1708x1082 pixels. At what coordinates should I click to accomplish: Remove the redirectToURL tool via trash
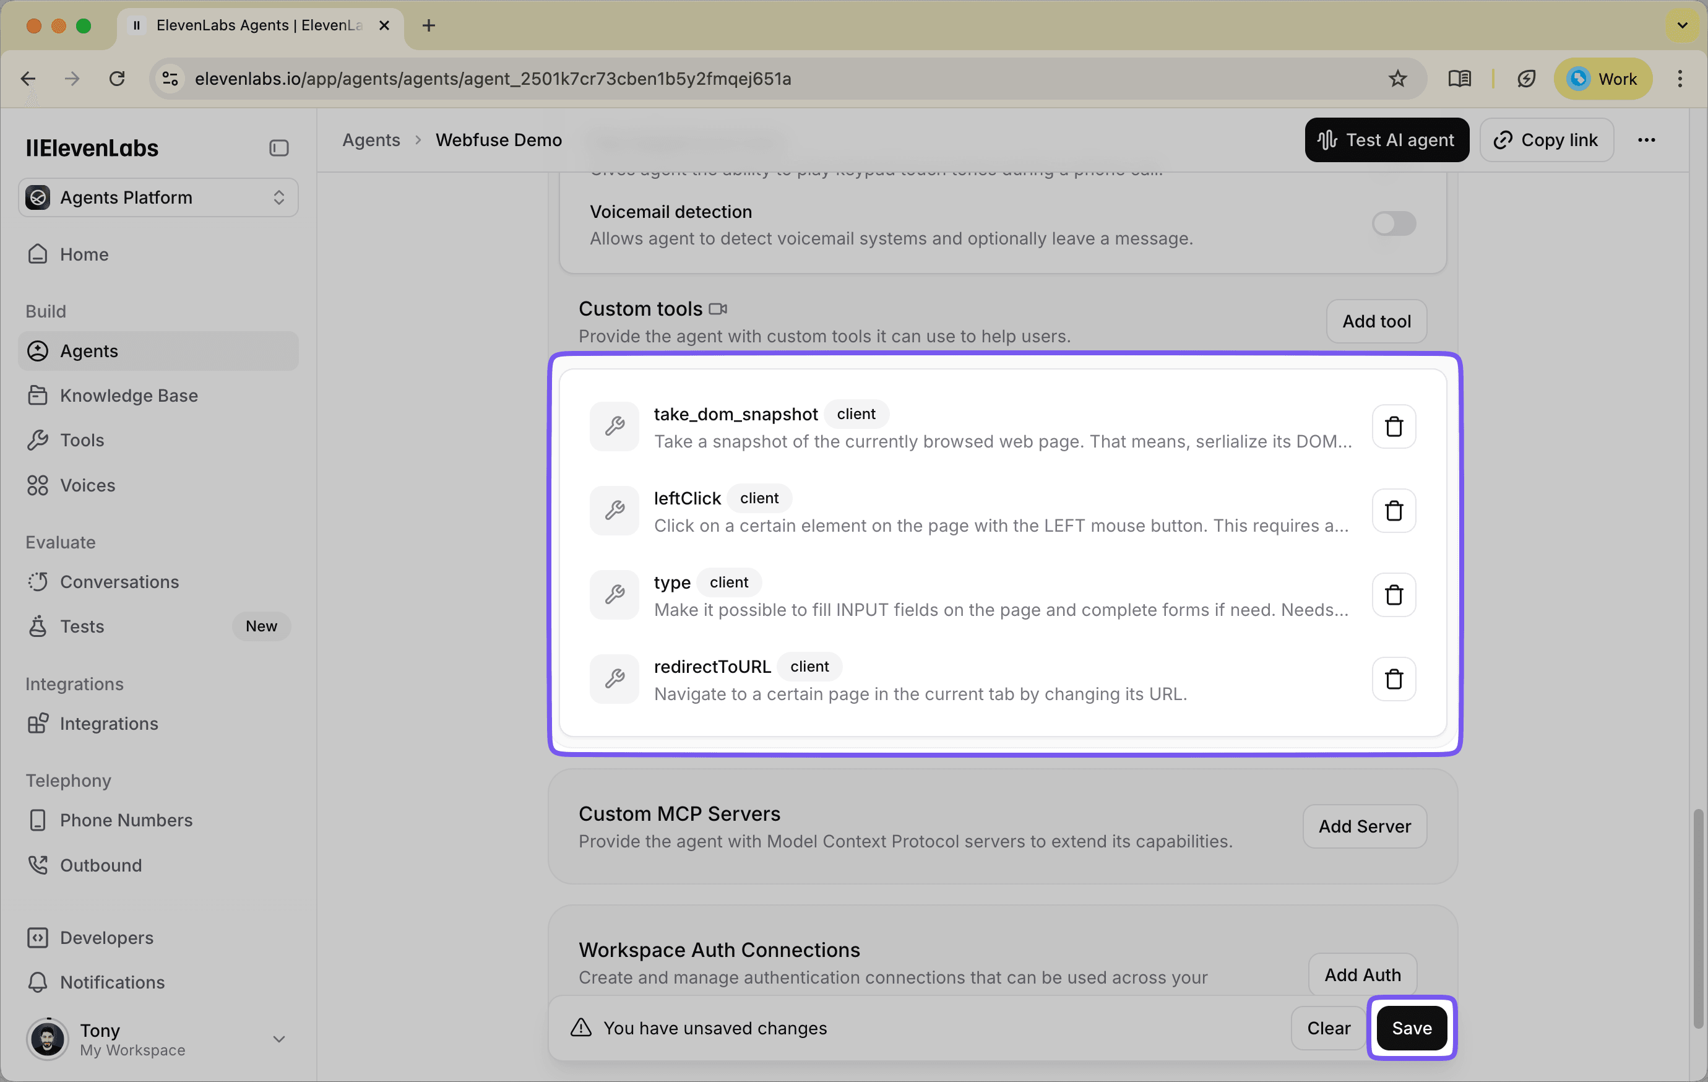coord(1393,679)
